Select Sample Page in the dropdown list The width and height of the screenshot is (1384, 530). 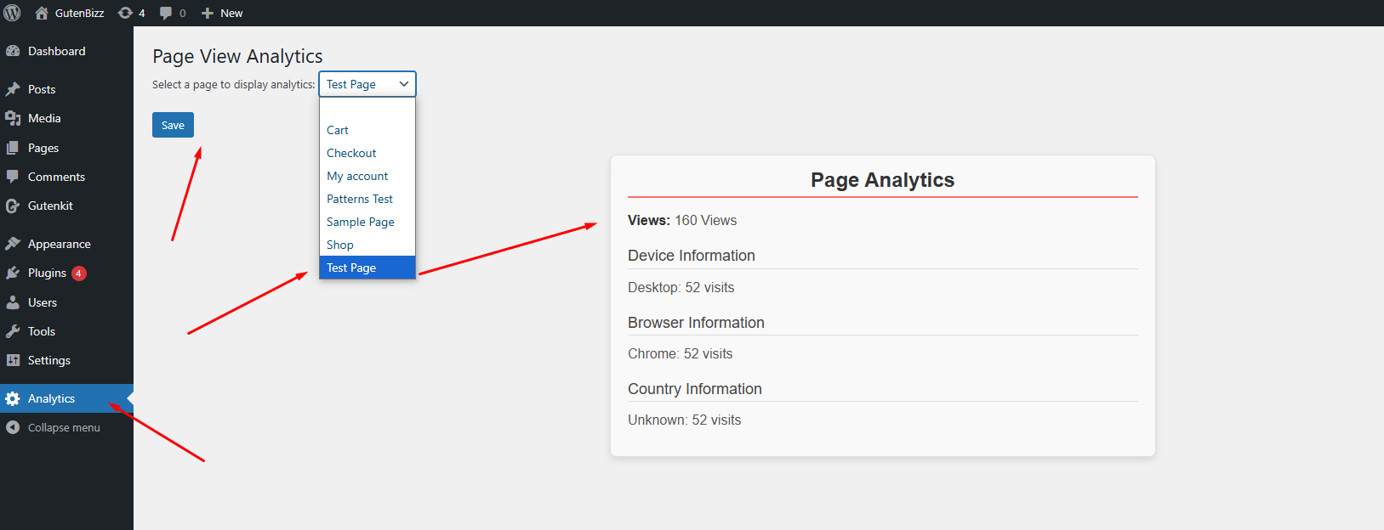click(x=361, y=222)
